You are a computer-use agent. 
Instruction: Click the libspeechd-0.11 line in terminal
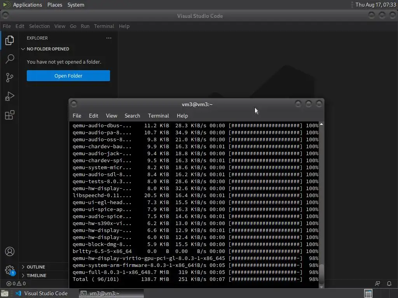[x=196, y=196]
